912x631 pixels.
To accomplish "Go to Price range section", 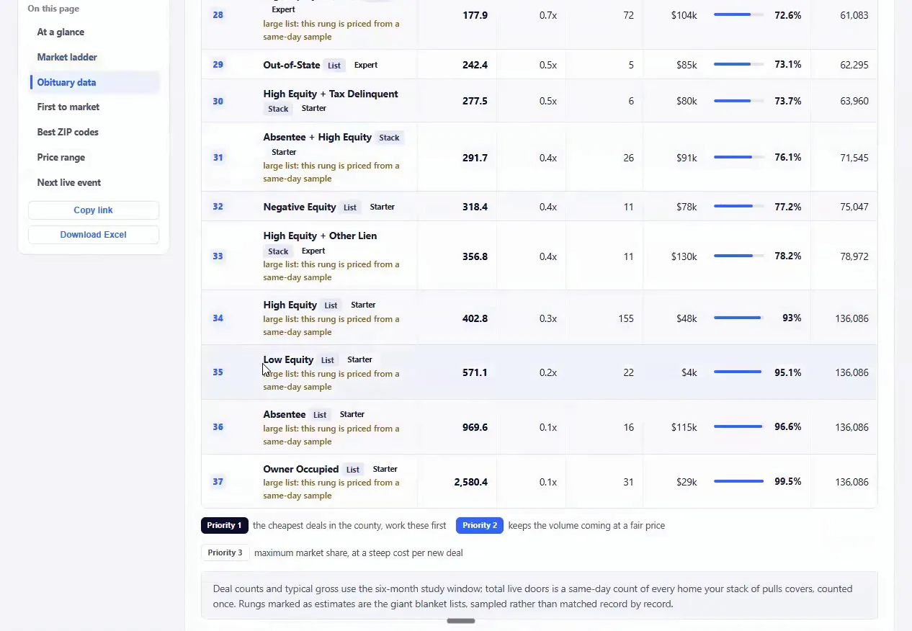I will point(61,158).
